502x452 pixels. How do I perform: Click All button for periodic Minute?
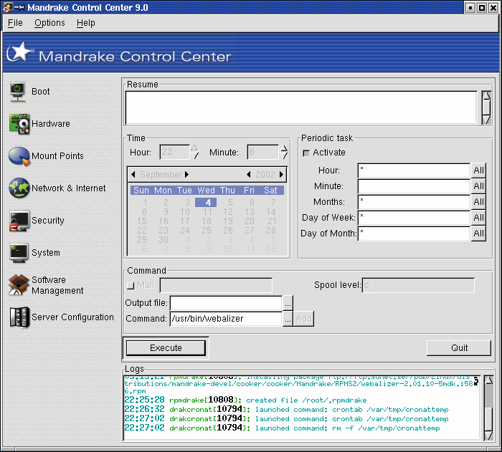point(478,186)
